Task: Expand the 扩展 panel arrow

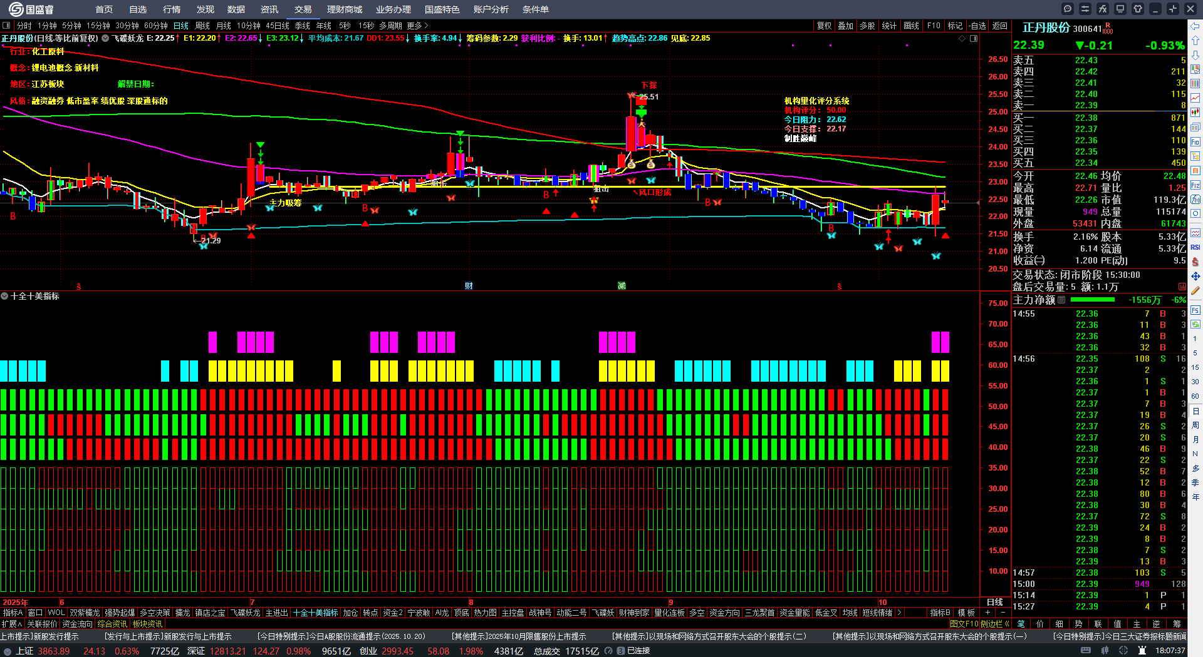Action: coord(12,624)
